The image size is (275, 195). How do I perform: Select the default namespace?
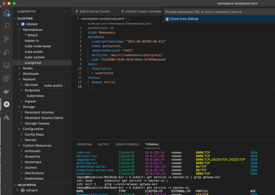(31, 35)
